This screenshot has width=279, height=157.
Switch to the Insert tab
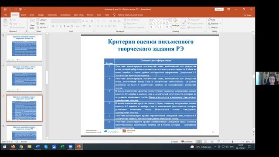pyautogui.click(x=24, y=15)
